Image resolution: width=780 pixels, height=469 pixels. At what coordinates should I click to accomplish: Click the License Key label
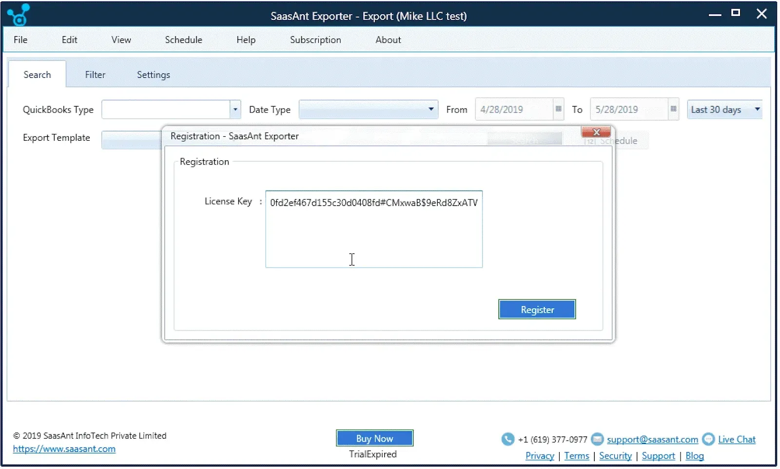pos(228,201)
